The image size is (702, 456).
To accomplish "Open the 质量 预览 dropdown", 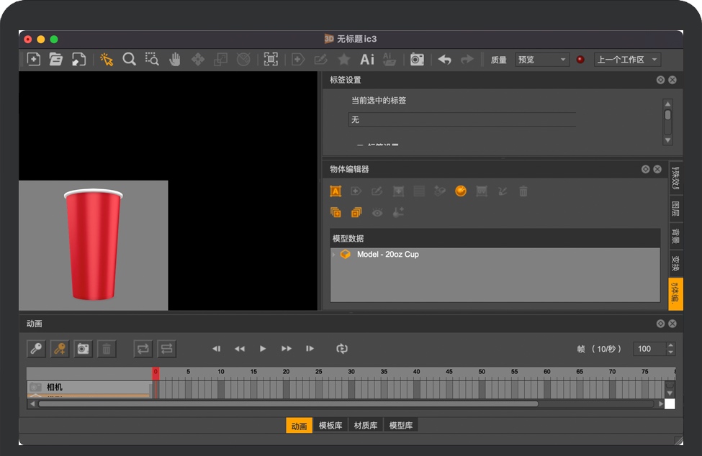I will [542, 60].
